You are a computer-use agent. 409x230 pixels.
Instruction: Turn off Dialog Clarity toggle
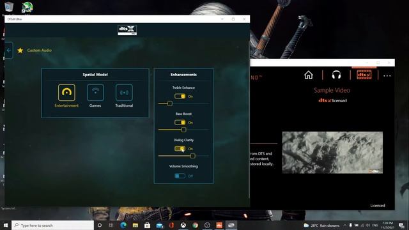tap(180, 149)
